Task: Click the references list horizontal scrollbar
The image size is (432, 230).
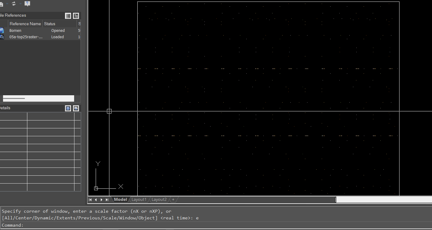Action: pos(38,98)
